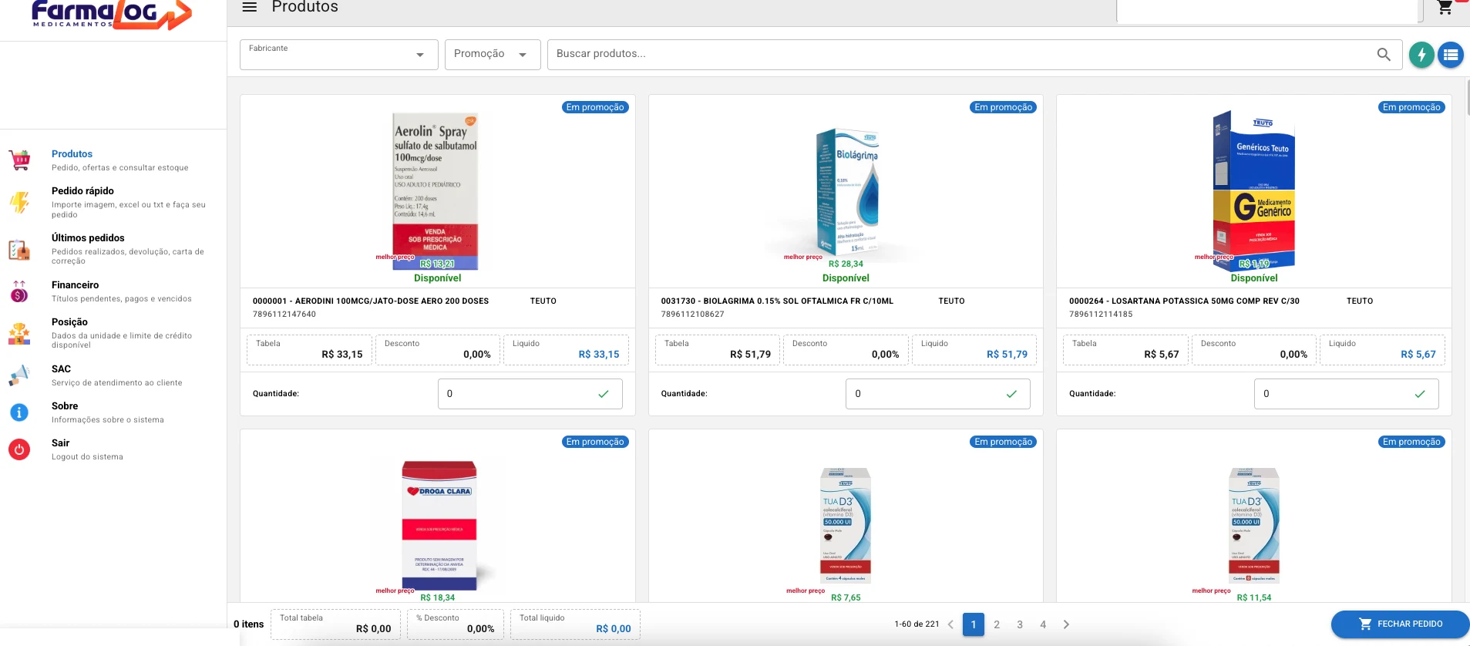The width and height of the screenshot is (1470, 646).
Task: Open the Fabricante dropdown
Action: [339, 55]
